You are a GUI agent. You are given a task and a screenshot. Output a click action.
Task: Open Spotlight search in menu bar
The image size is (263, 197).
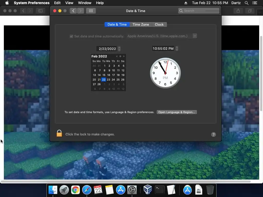pos(247,3)
